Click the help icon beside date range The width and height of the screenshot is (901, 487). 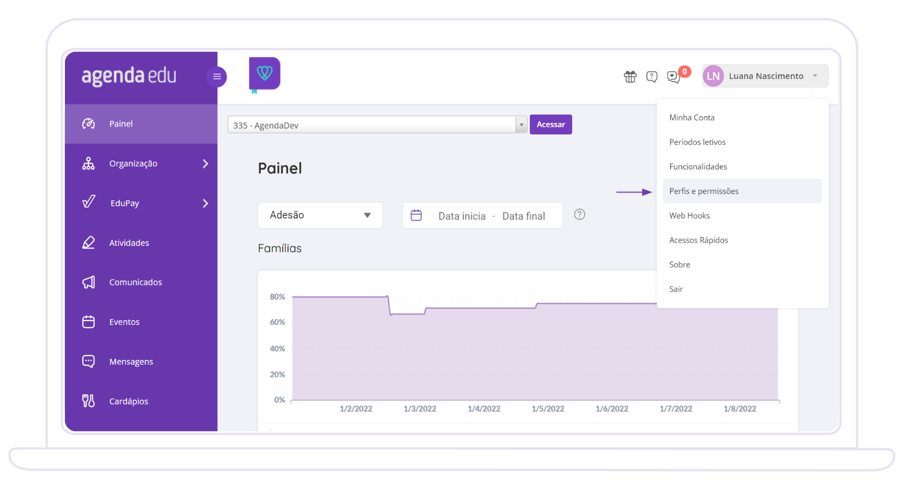580,214
